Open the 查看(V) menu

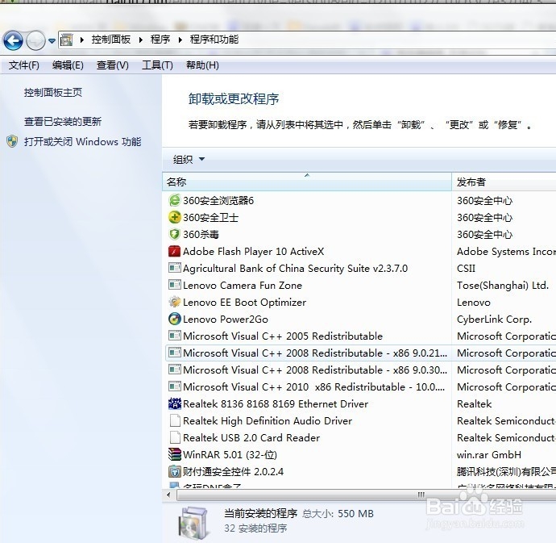(112, 65)
